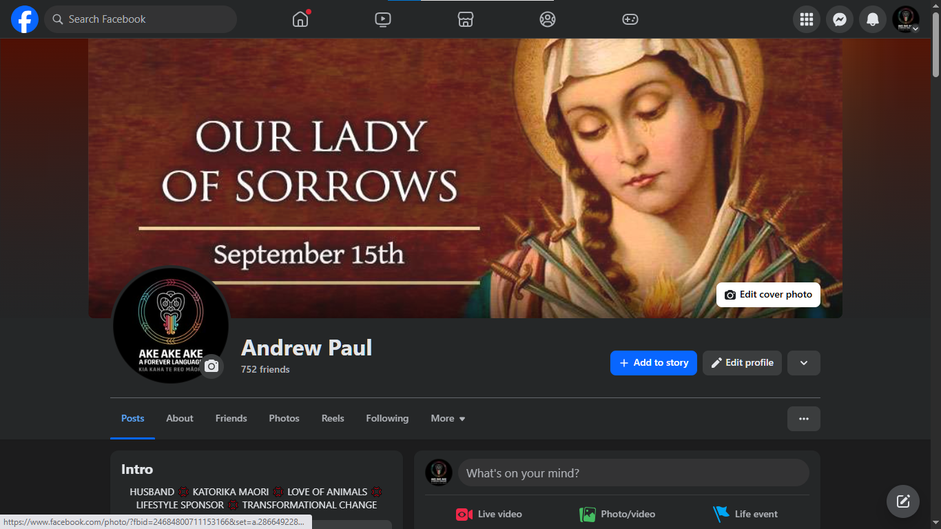This screenshot has height=529, width=941.
Task: Open account menu from top-right avatar
Action: click(906, 19)
